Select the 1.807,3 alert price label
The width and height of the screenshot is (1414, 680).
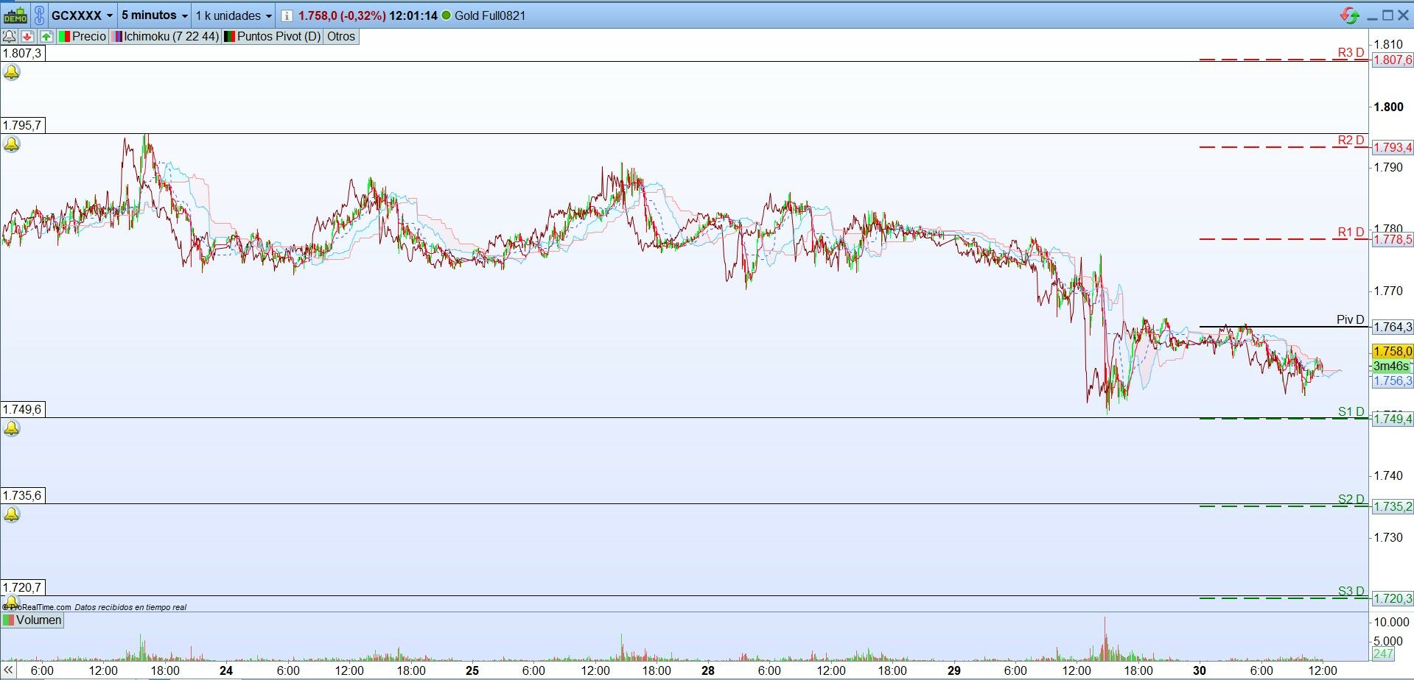(22, 53)
